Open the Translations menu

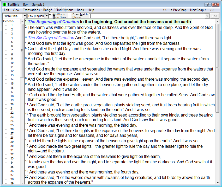click(x=31, y=10)
